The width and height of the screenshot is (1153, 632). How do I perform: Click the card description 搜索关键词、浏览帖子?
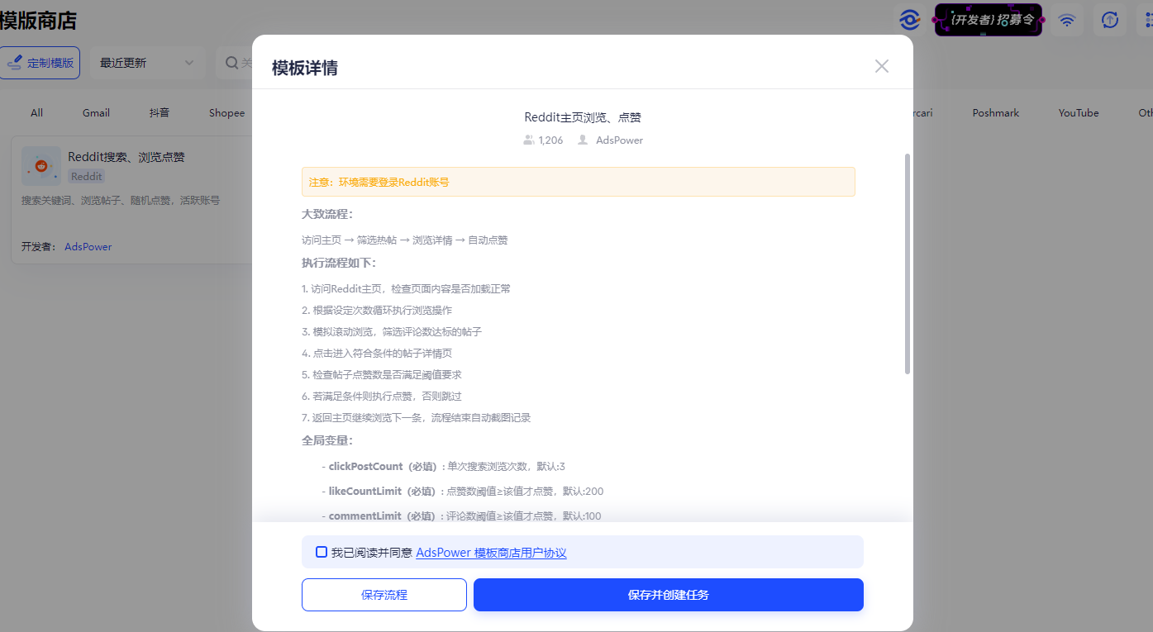point(121,200)
